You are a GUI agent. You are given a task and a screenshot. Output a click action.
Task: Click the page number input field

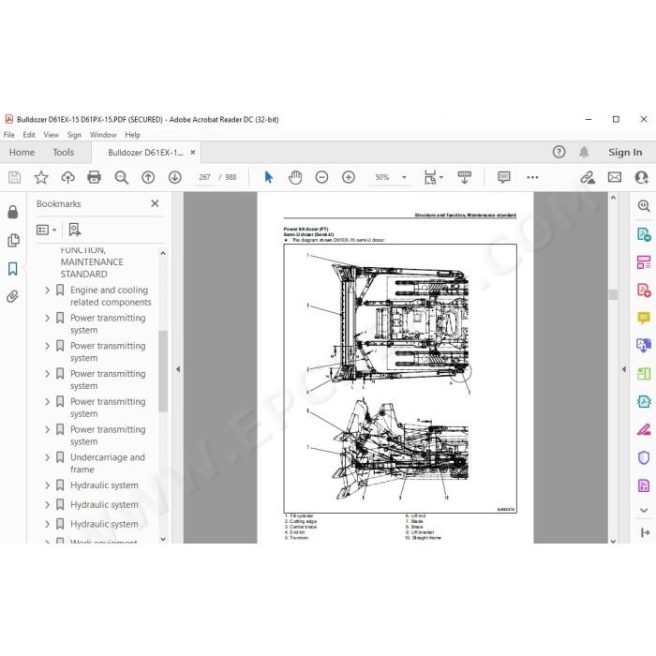coord(204,177)
